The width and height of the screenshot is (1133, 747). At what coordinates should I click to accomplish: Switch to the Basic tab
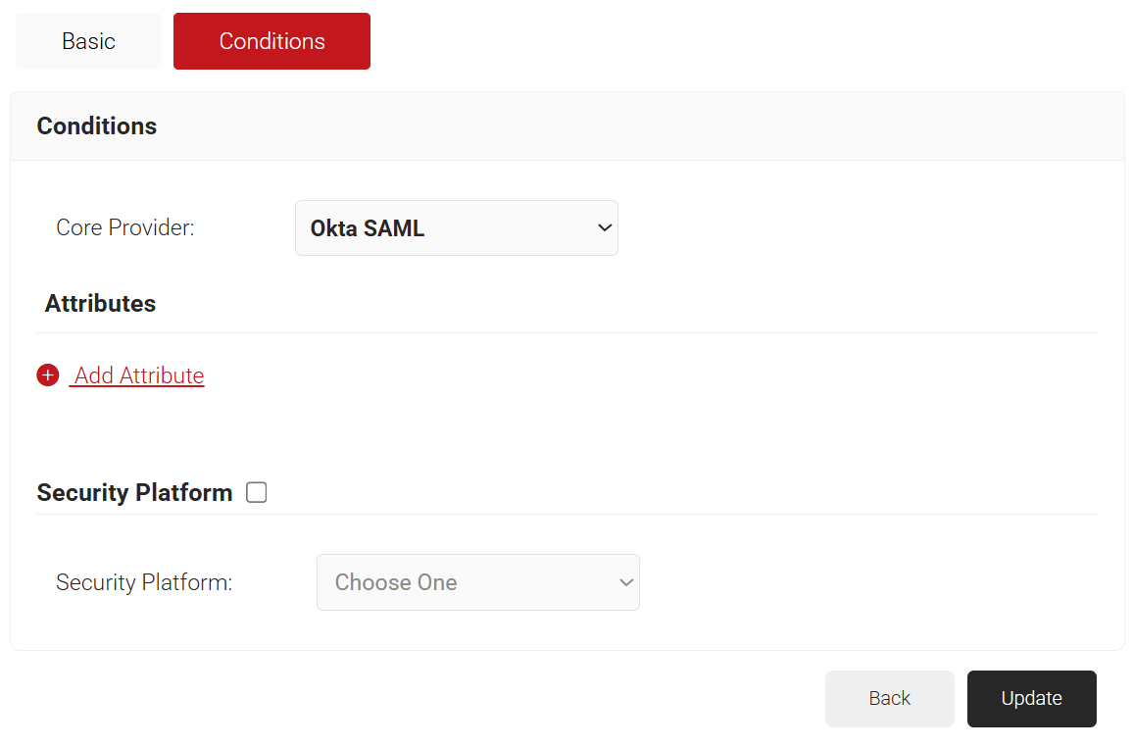click(x=88, y=41)
